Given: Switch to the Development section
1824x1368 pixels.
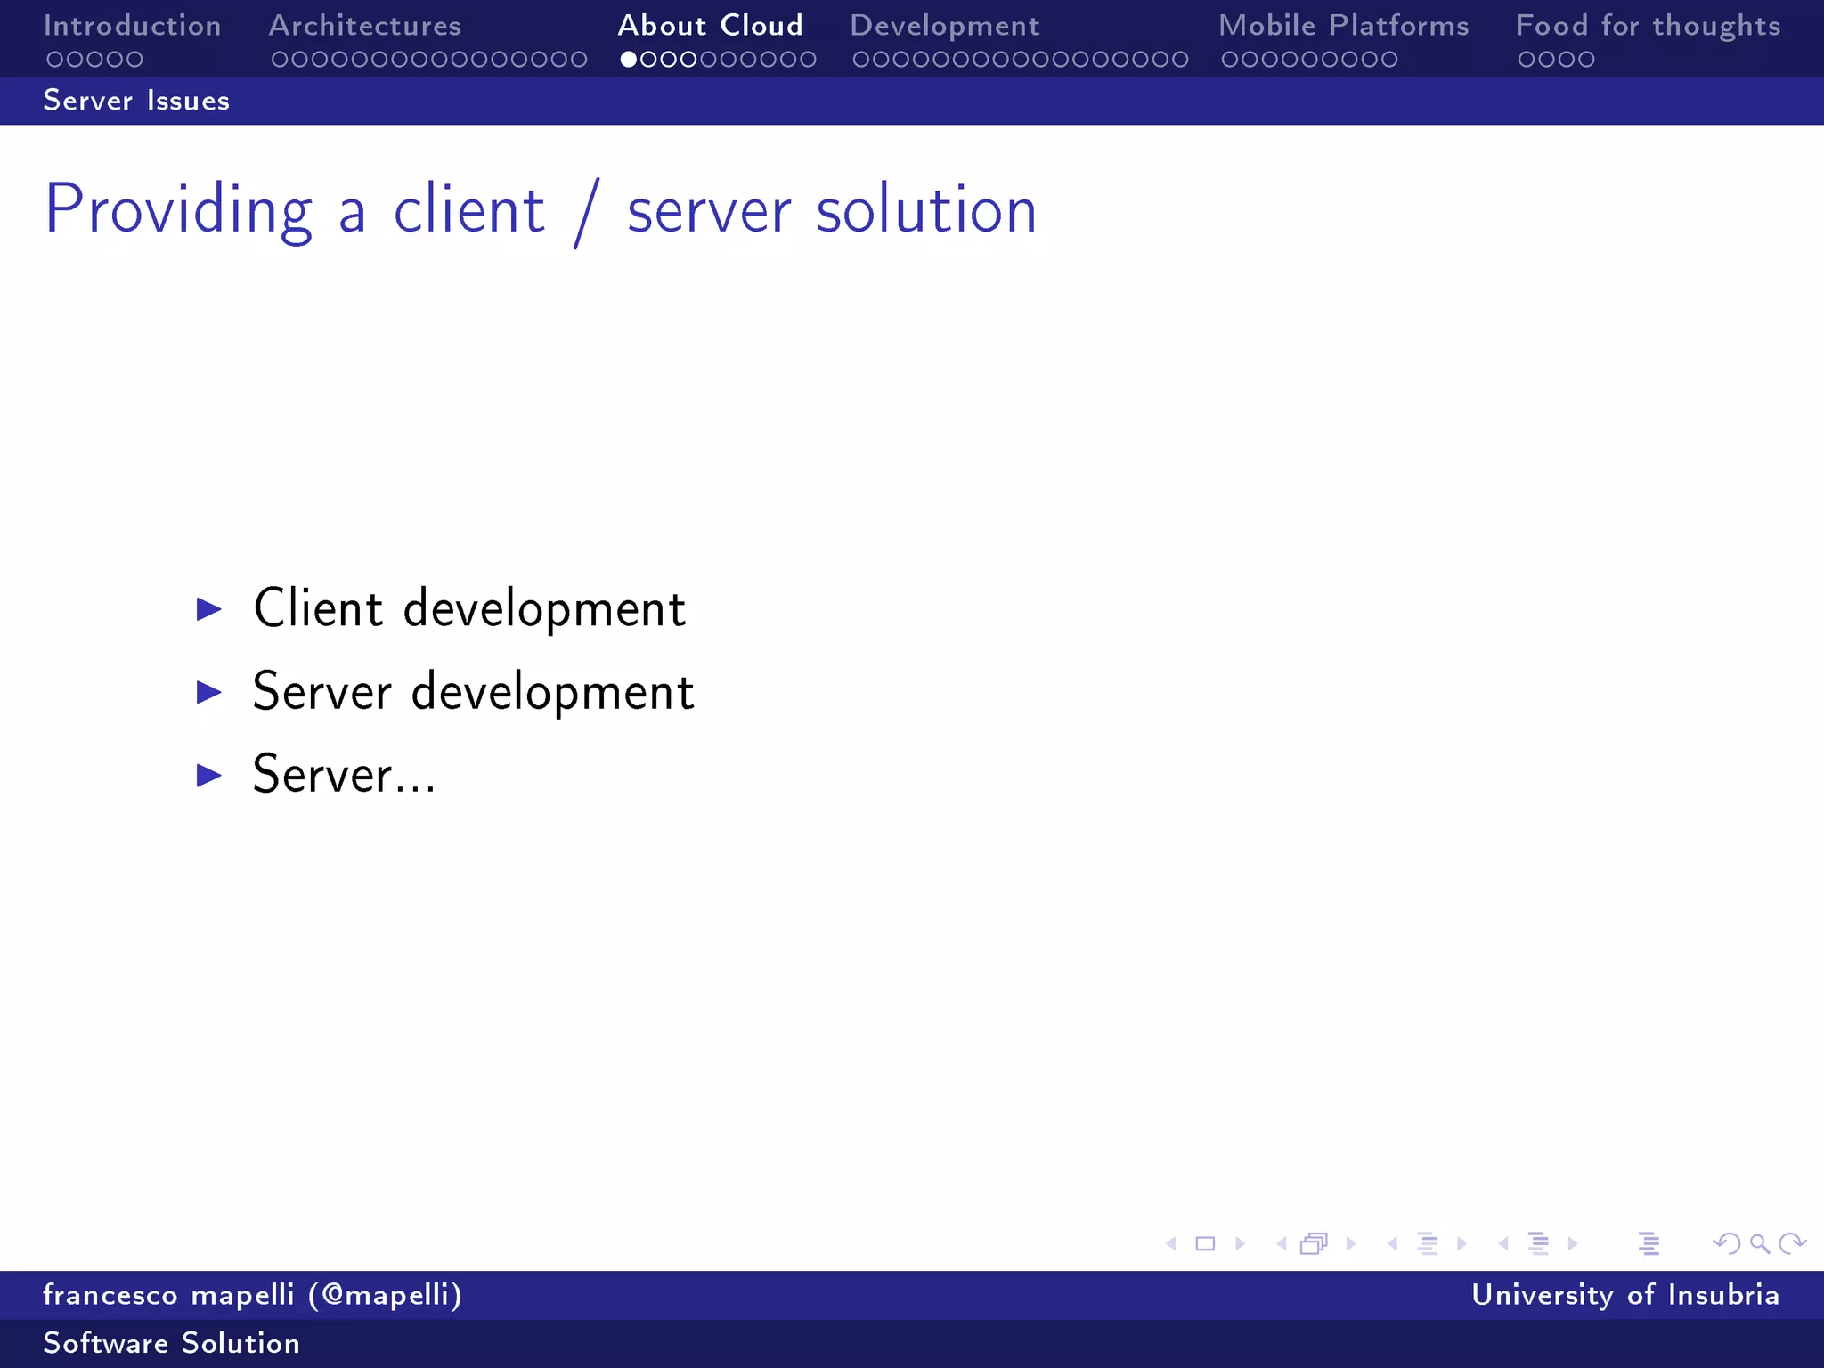Looking at the screenshot, I should pyautogui.click(x=944, y=26).
